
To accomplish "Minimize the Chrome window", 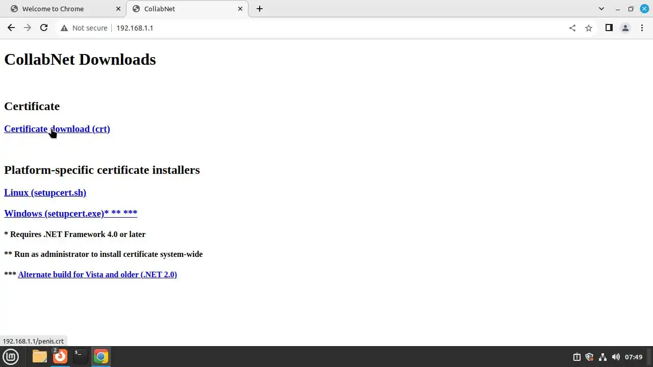I will [618, 9].
